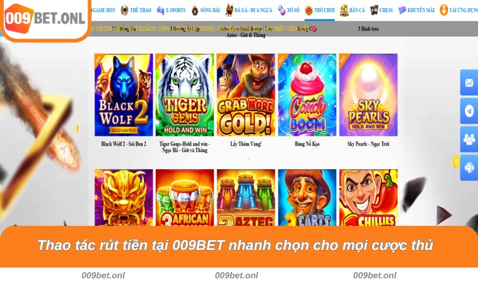Select the Candy Boom game thumbnail
478x284 pixels.
307,95
